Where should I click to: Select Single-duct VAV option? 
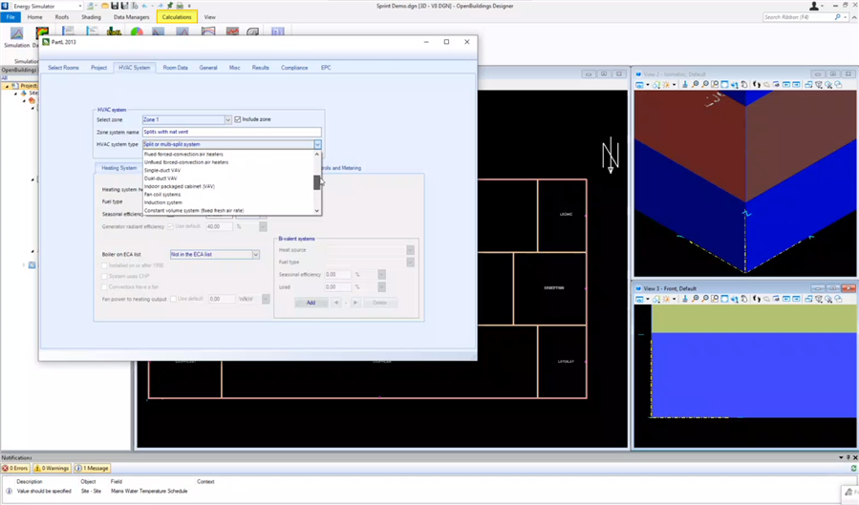pyautogui.click(x=162, y=170)
